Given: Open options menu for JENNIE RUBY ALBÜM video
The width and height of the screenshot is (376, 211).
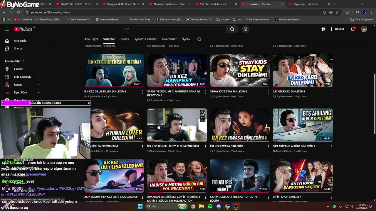Looking at the screenshot, I should click(x=205, y=147).
